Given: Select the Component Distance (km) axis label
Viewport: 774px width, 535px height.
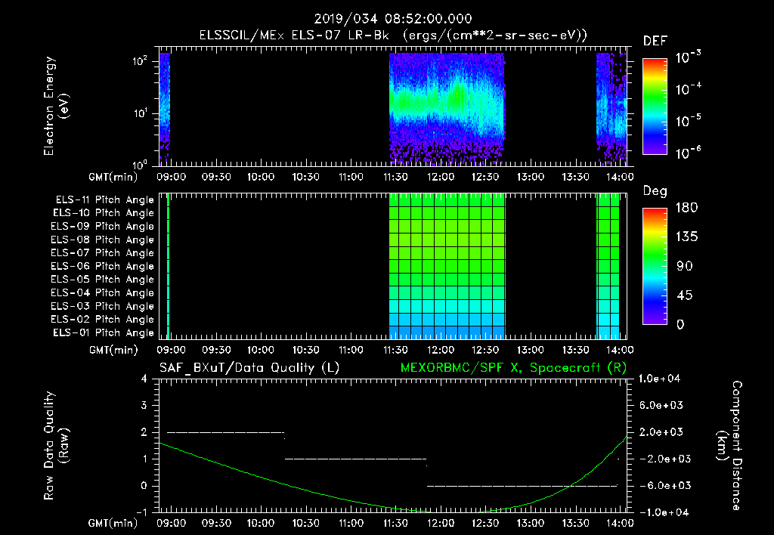Looking at the screenshot, I should pos(729,445).
